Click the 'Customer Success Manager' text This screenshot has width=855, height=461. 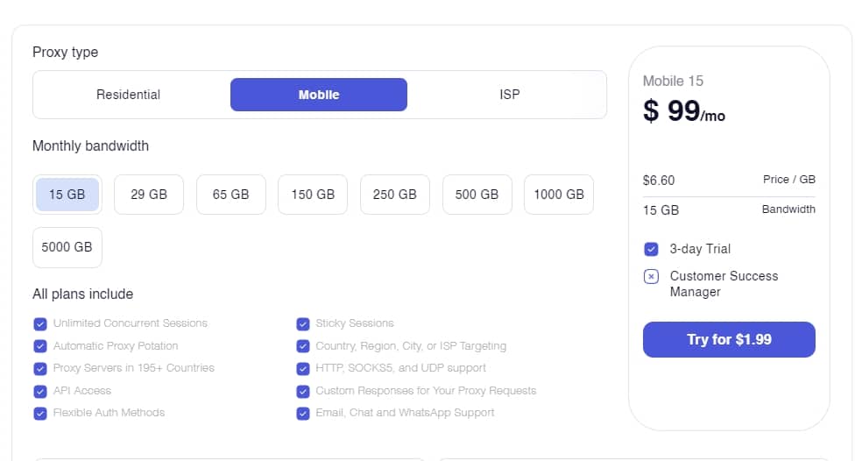pos(724,284)
